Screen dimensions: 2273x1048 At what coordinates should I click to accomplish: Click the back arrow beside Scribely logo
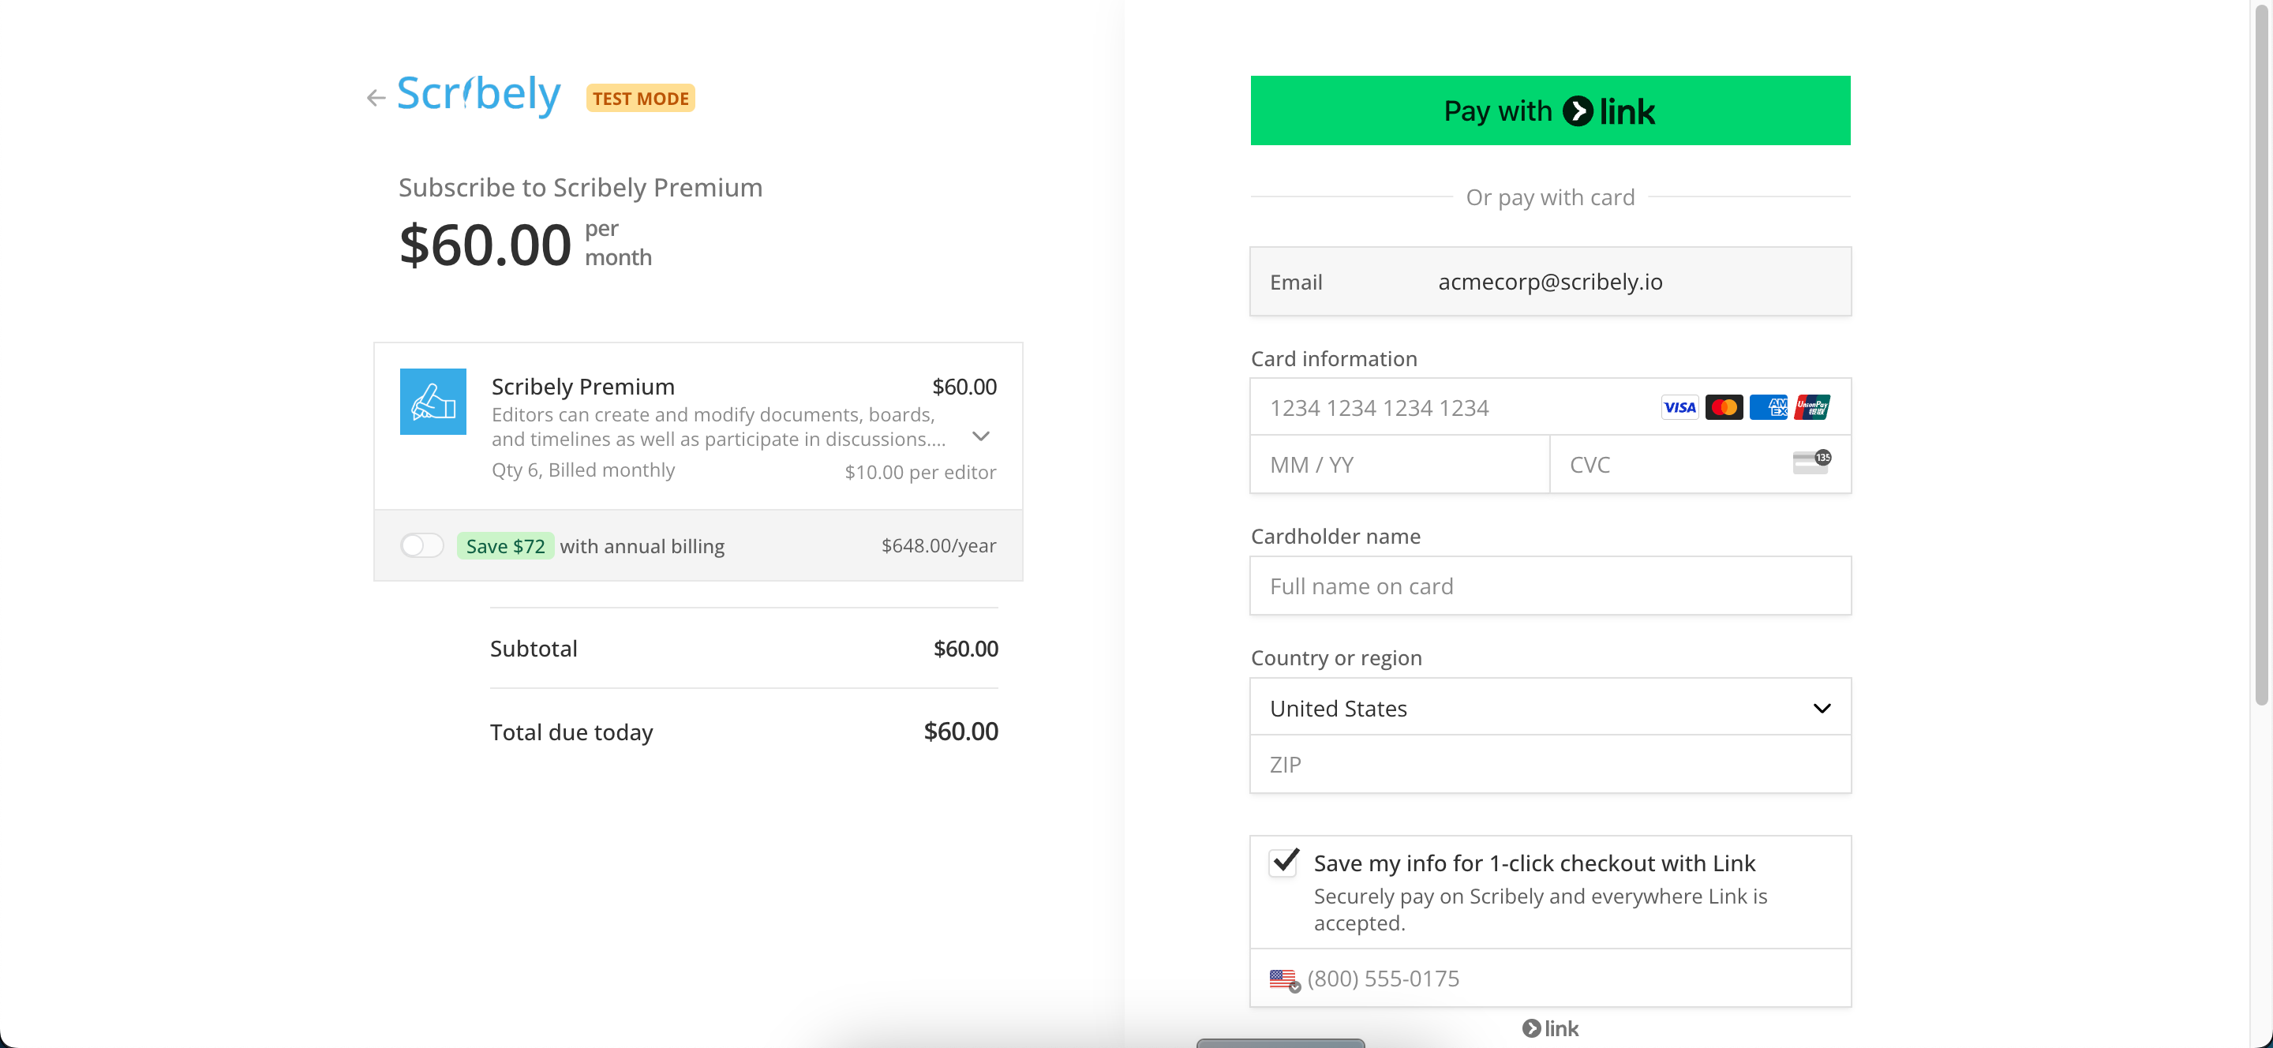(376, 98)
